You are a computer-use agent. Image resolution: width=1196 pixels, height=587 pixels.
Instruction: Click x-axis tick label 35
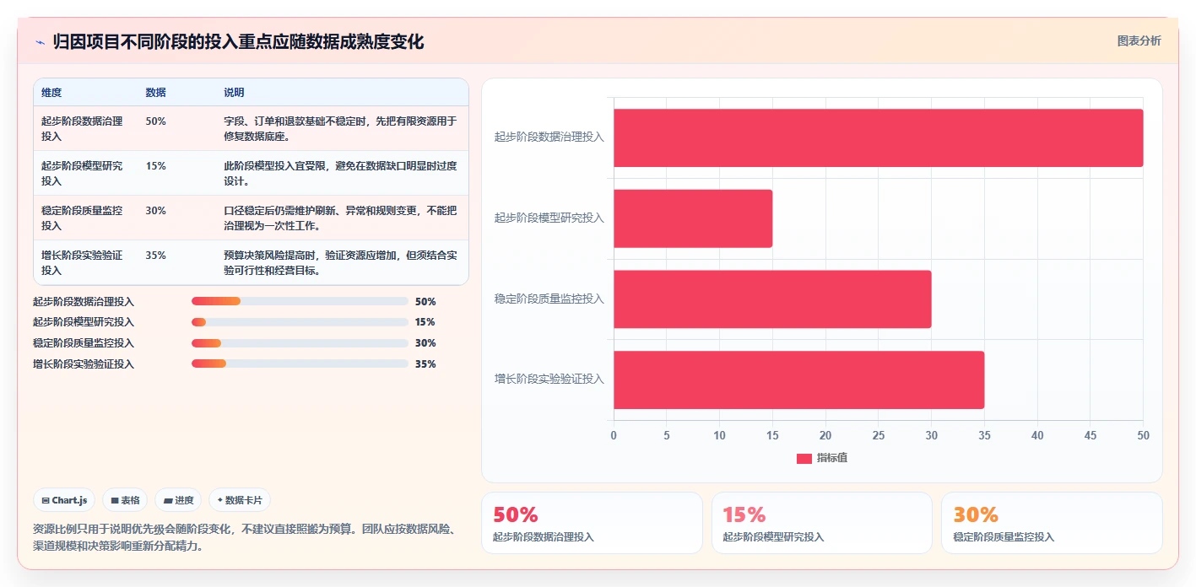click(x=984, y=436)
